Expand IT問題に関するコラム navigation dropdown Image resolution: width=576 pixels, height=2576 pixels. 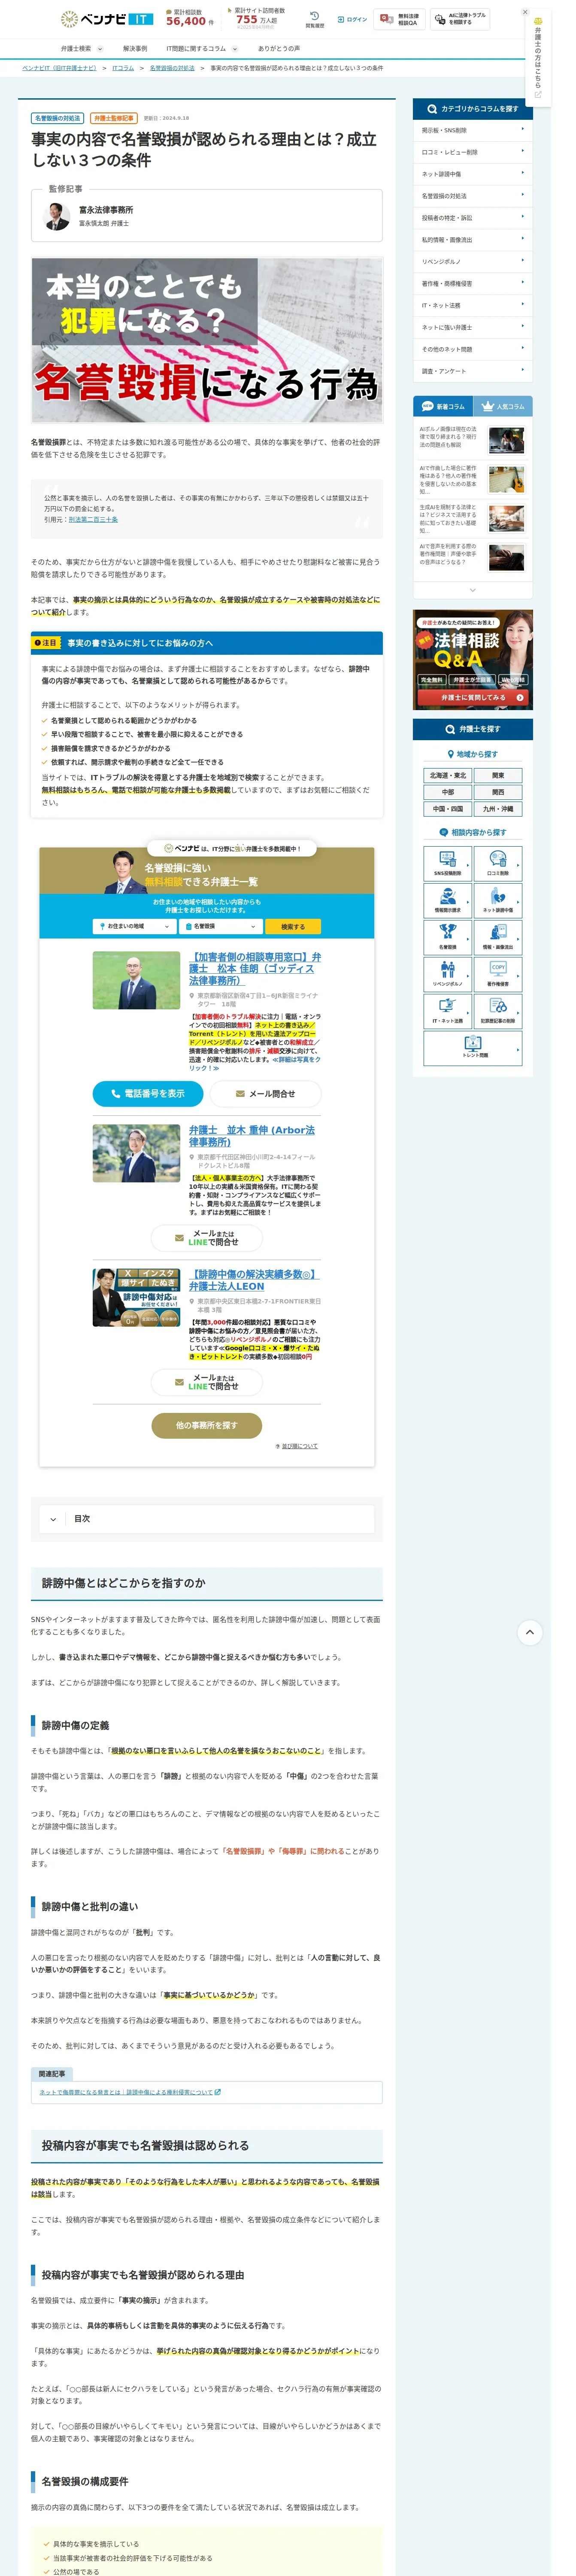[202, 48]
